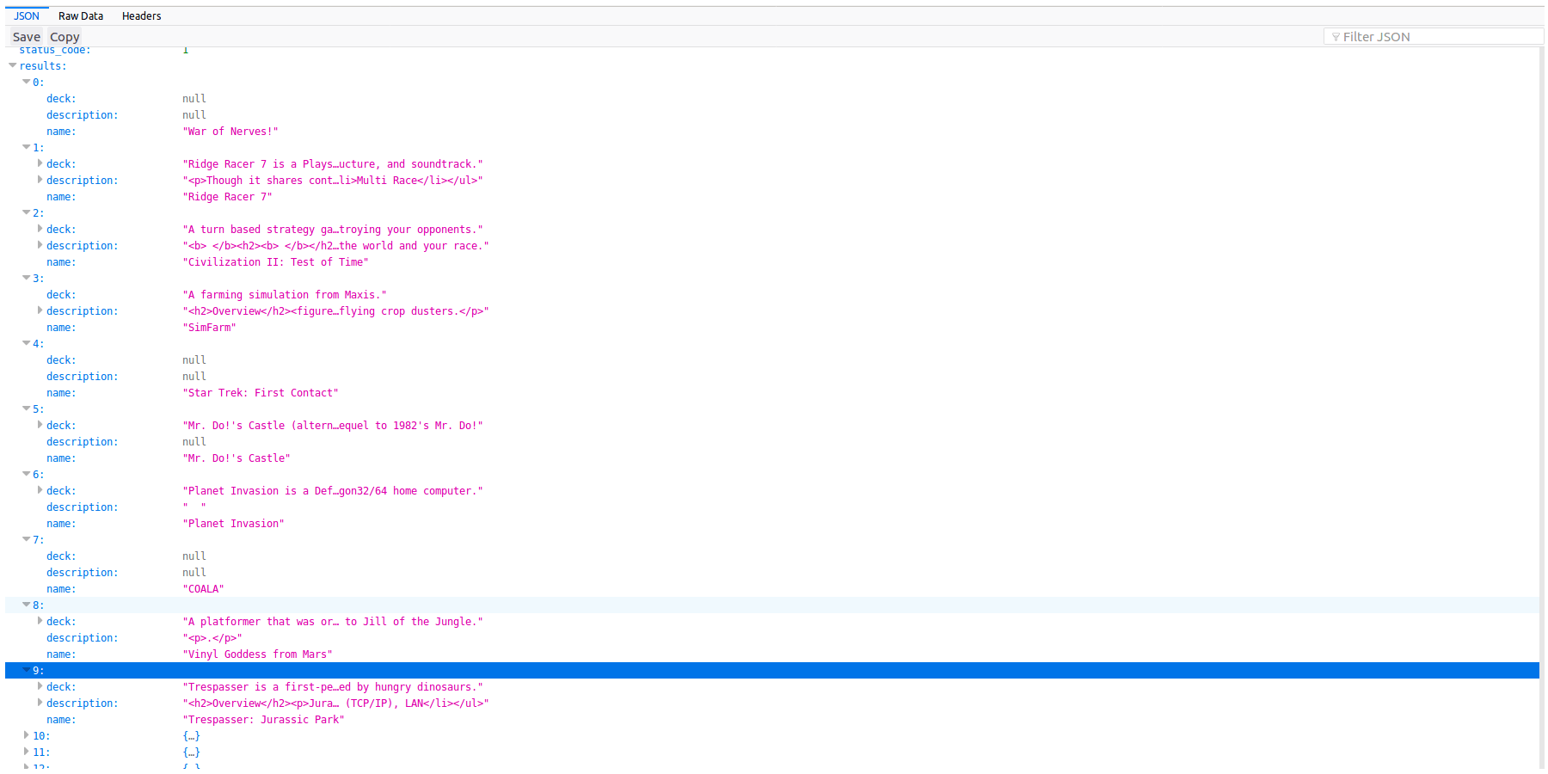1548x774 pixels.
Task: Collapse the results node
Action: (13, 65)
